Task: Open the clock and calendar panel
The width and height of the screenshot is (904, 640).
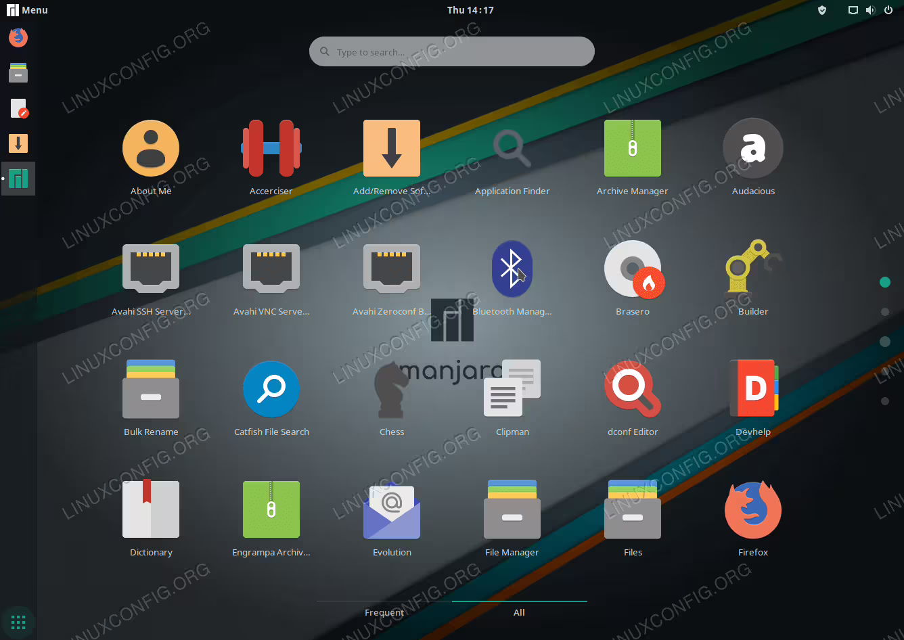Action: [470, 10]
